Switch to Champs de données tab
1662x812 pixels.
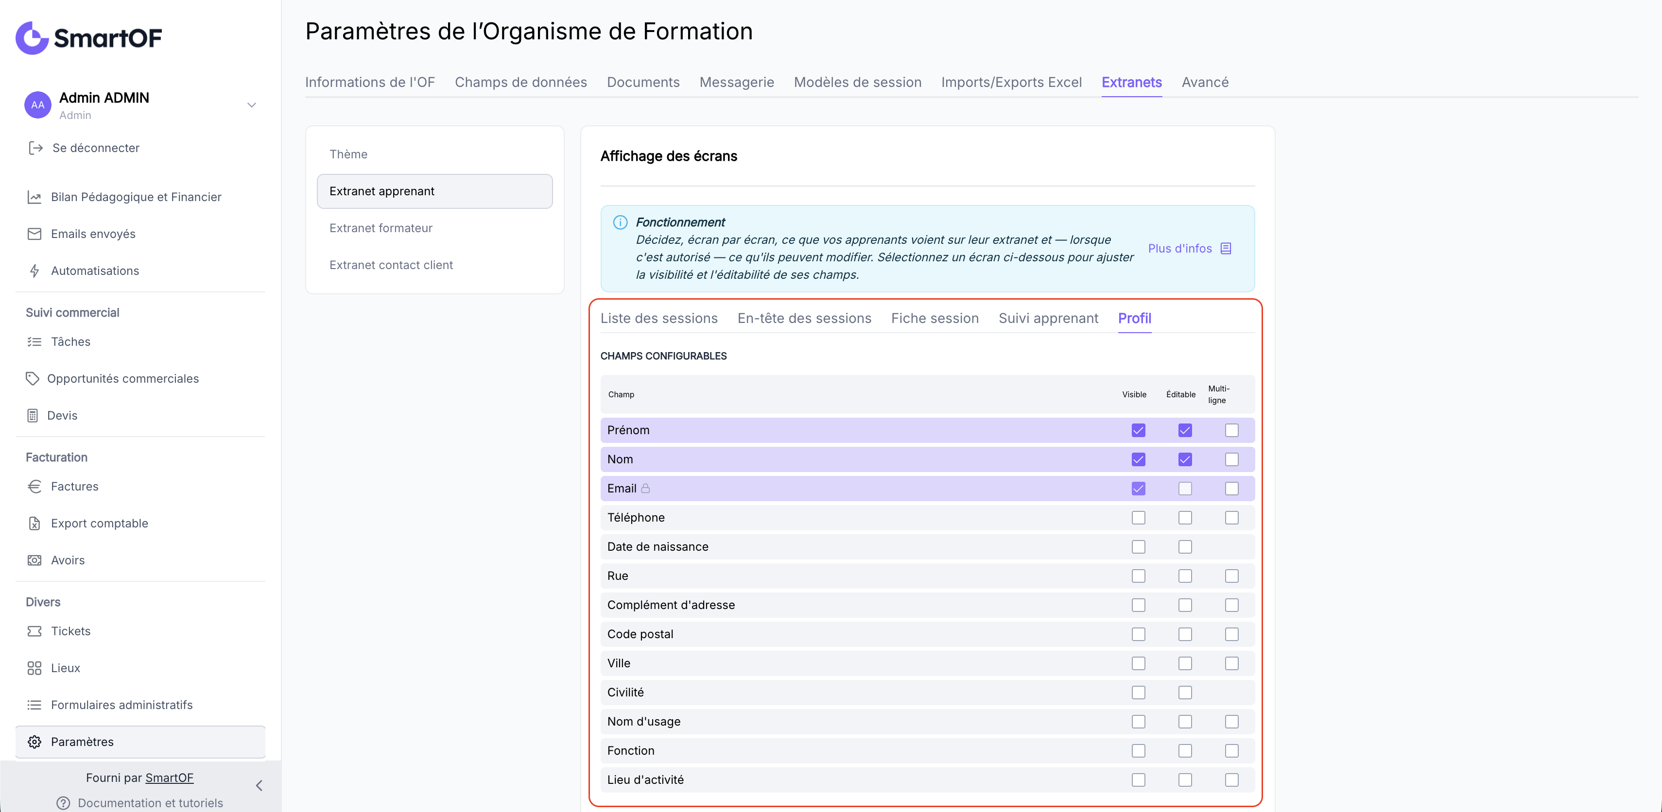pyautogui.click(x=520, y=82)
